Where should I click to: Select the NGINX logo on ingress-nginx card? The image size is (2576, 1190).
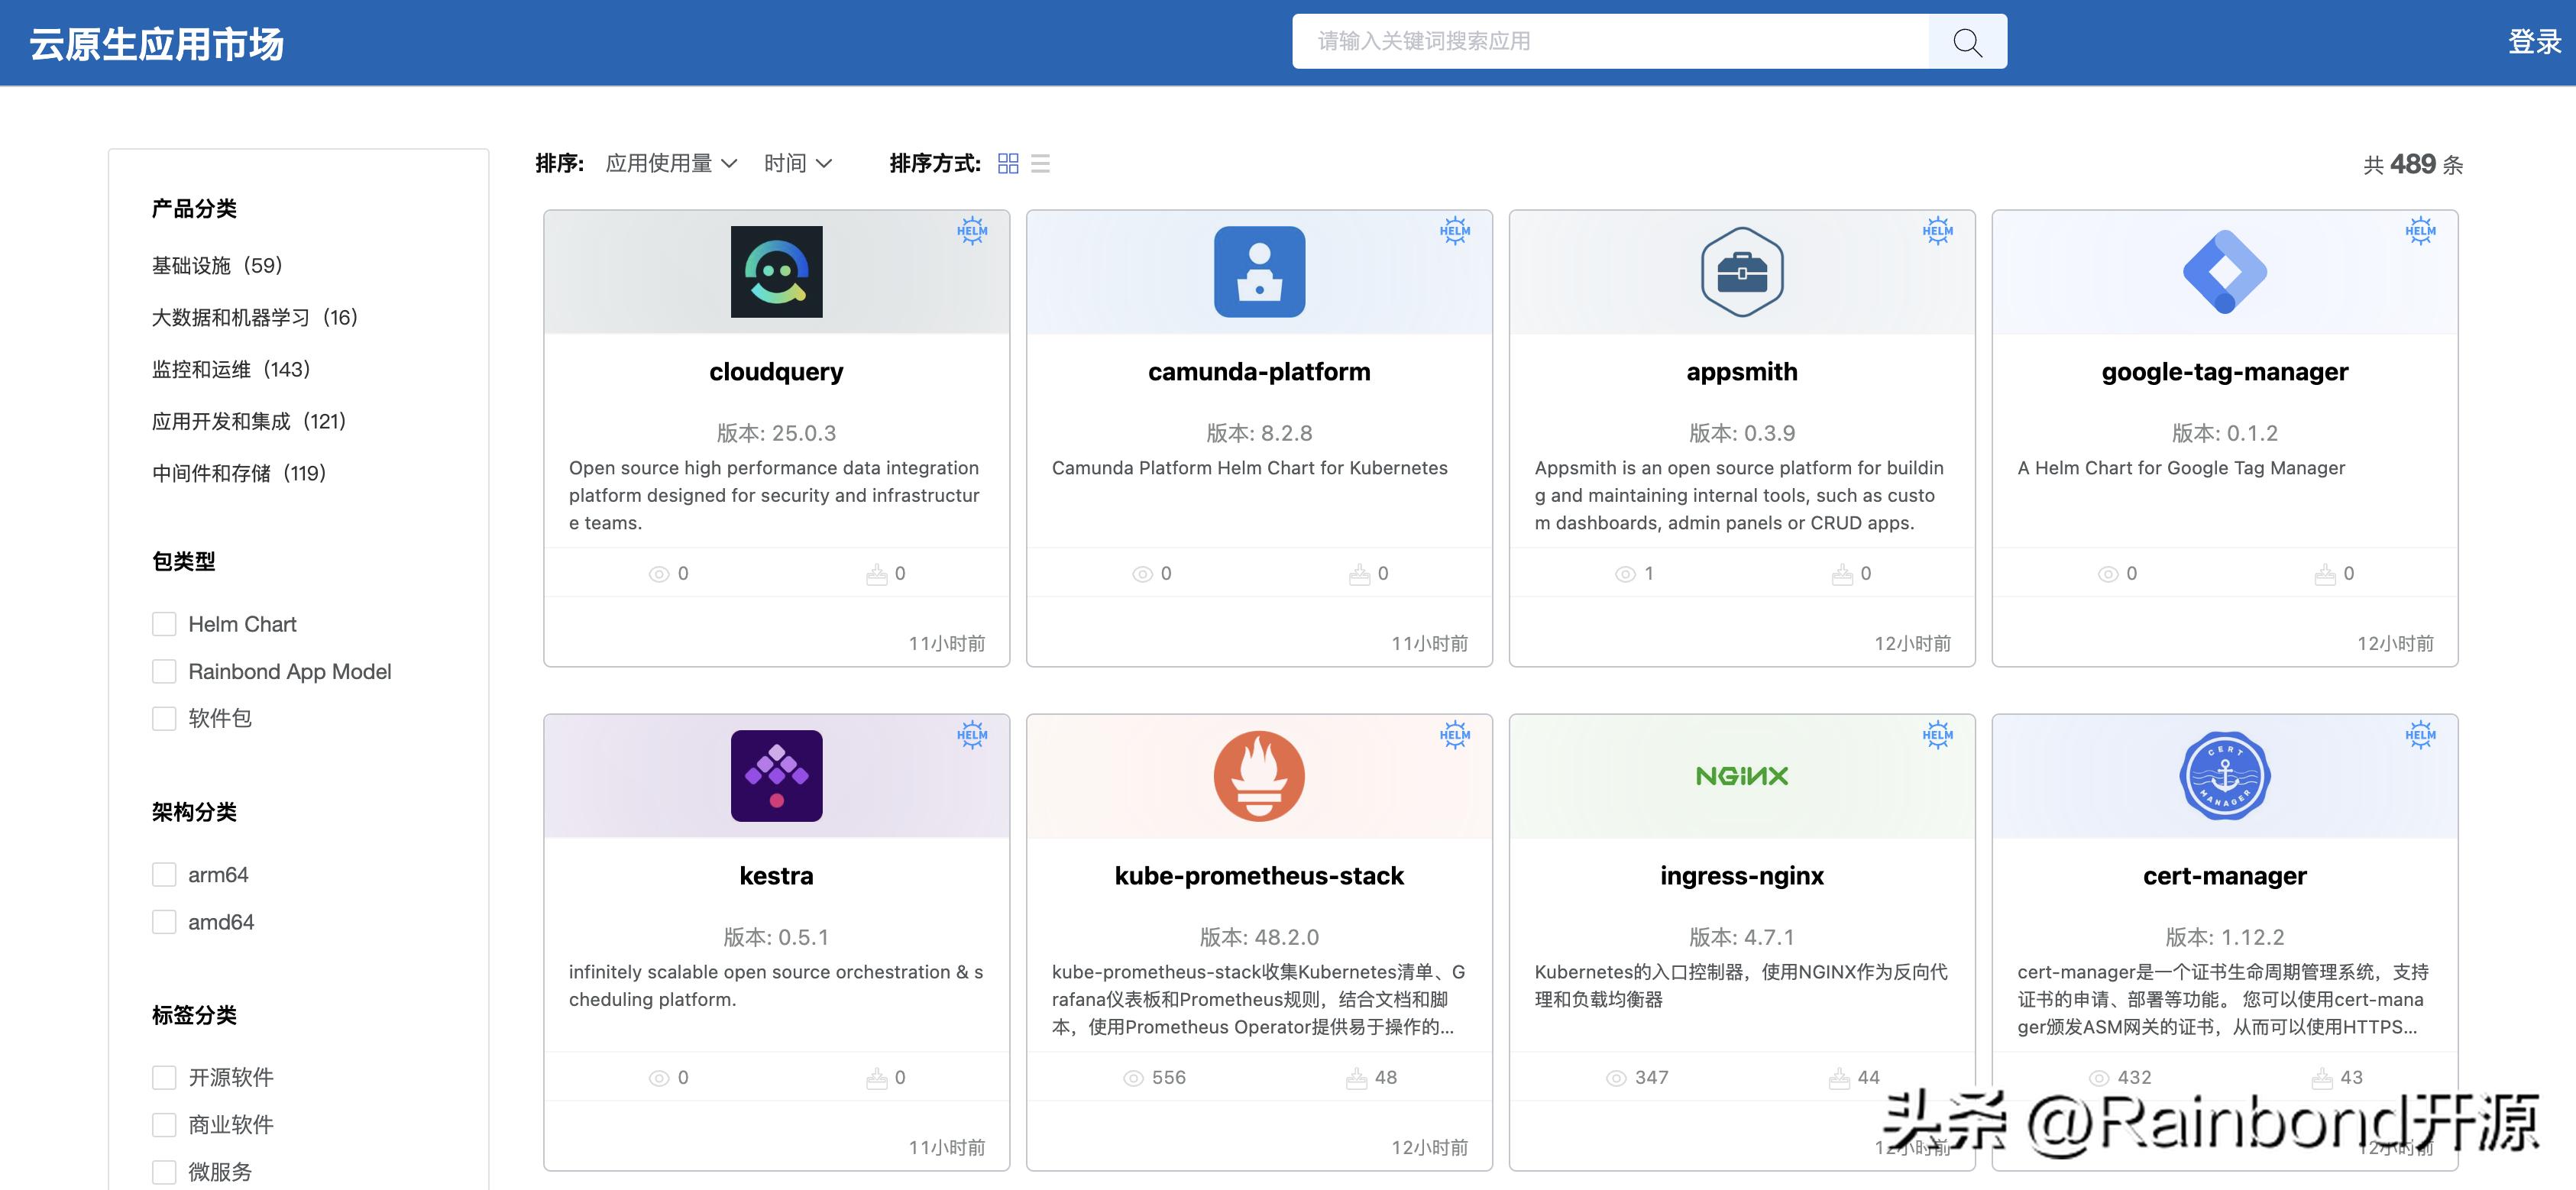point(1741,776)
